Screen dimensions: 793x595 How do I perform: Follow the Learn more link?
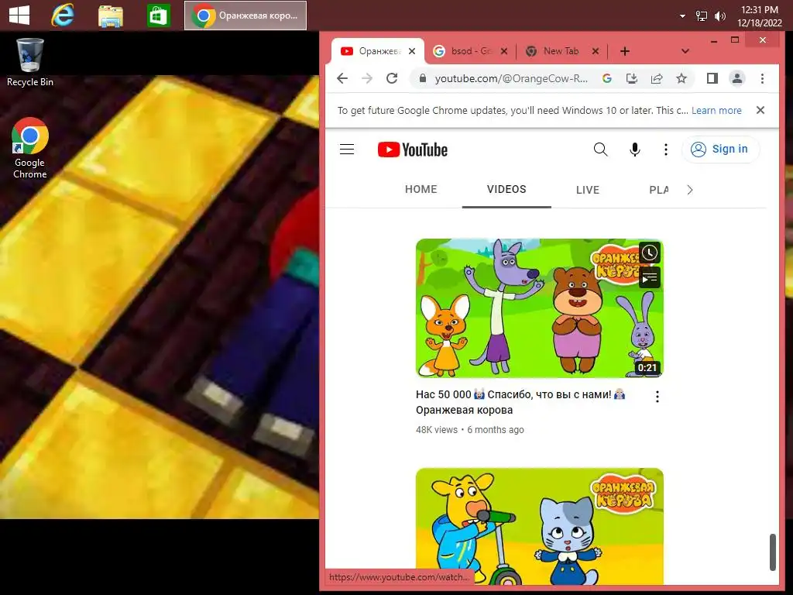tap(716, 110)
